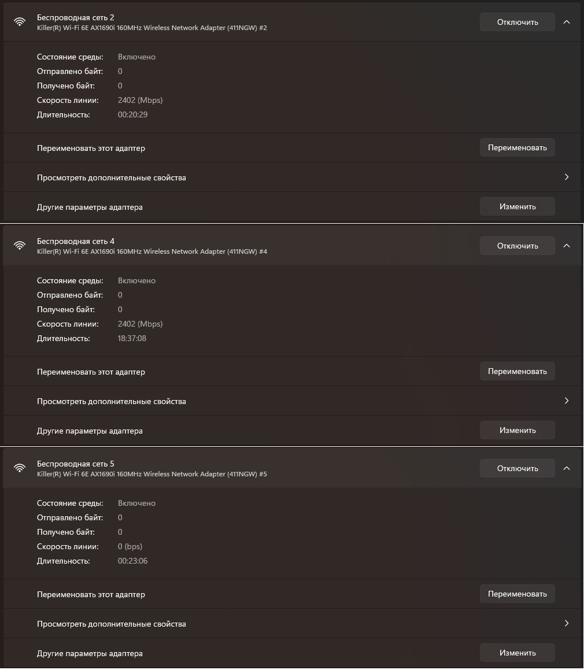
Task: Click Wi-Fi icon of Беспроводная сеть 2
Action: (20, 22)
